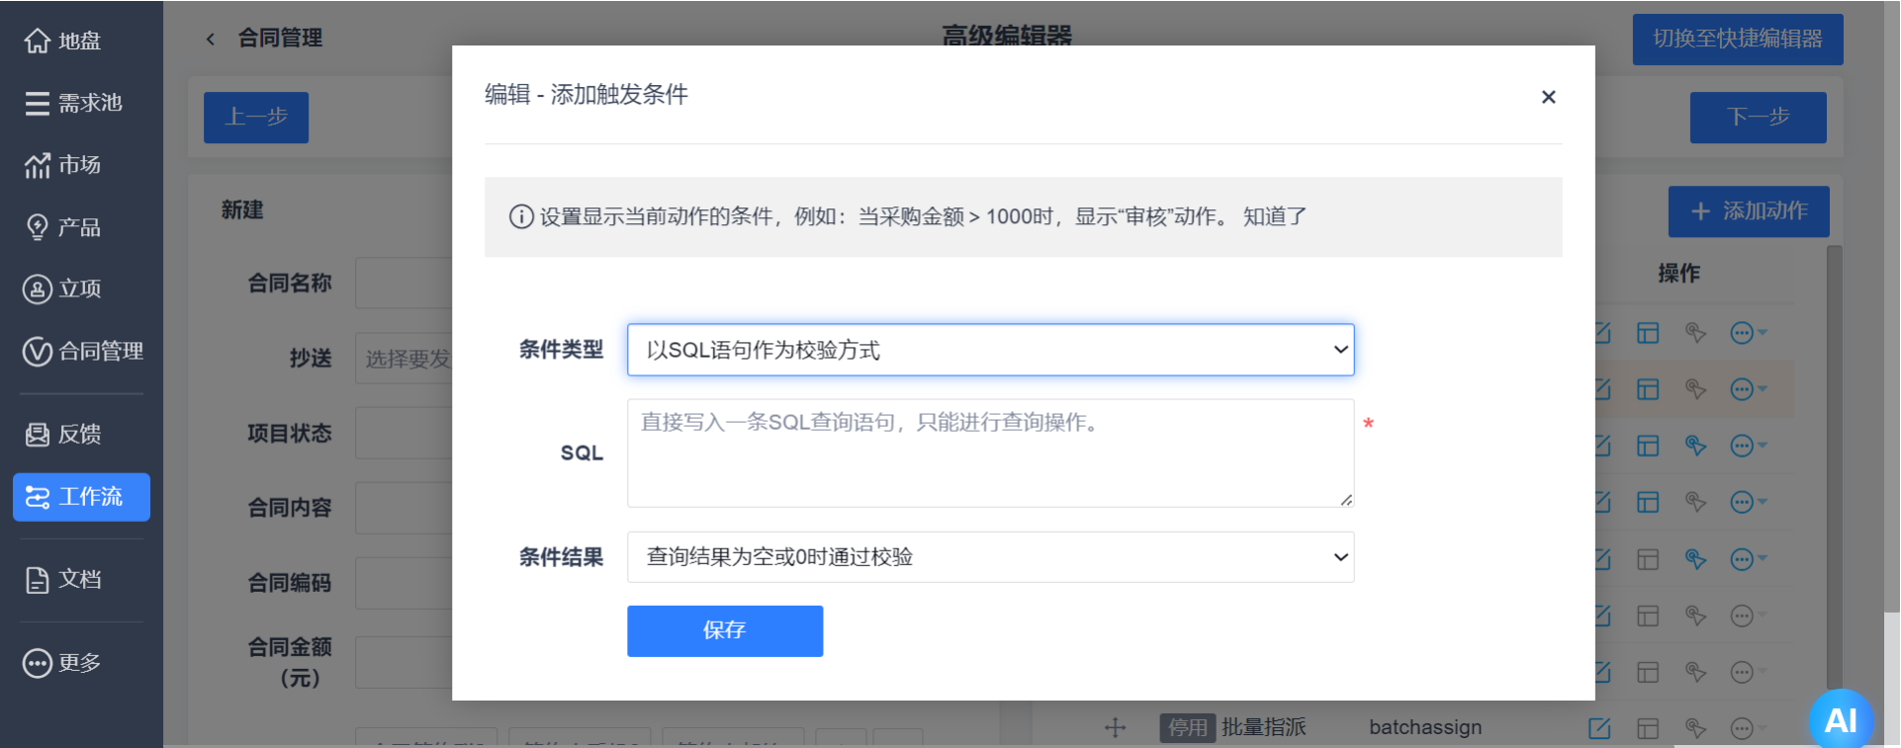Click the edit icon in batchassign row
Screen dimensions: 1901x748
click(x=1599, y=728)
